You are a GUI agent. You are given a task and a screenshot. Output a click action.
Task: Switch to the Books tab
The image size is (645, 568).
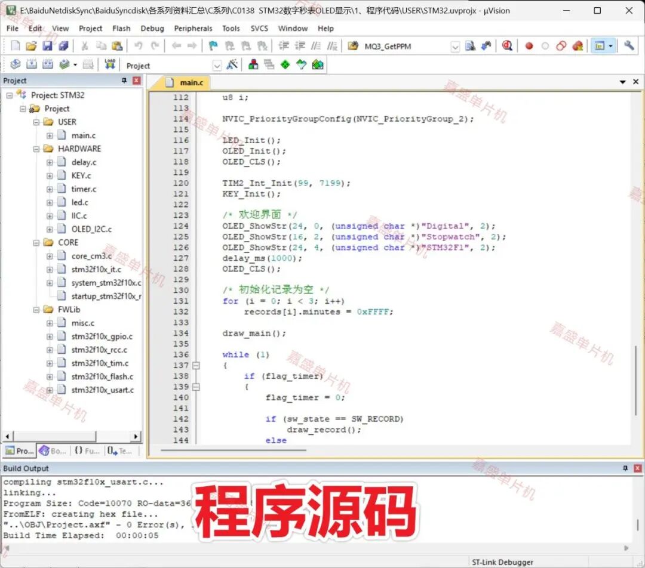tap(53, 451)
